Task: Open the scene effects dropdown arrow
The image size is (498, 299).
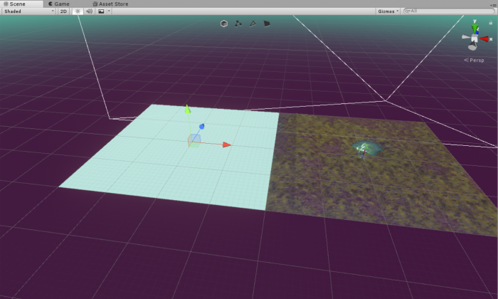Action: pos(109,11)
